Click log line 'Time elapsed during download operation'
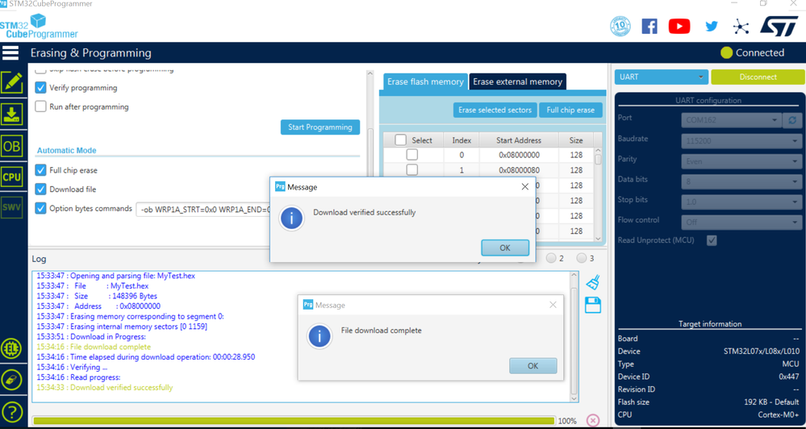 coord(145,356)
